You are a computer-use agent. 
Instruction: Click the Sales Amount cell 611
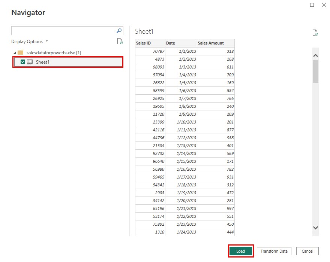point(216,67)
